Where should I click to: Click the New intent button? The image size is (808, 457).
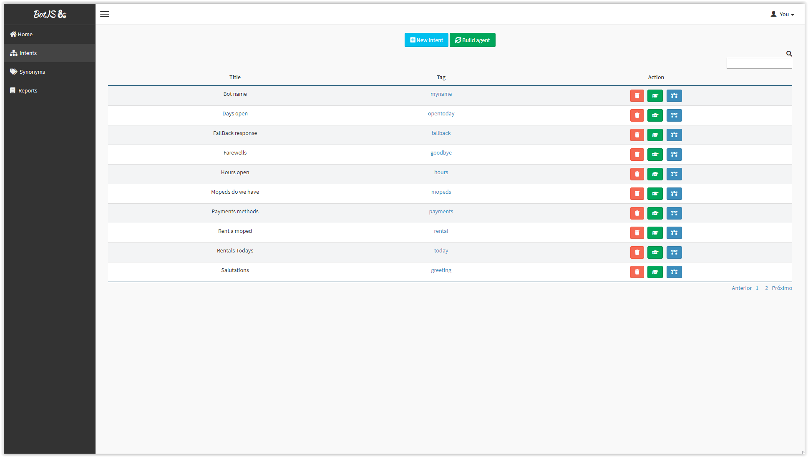(426, 40)
